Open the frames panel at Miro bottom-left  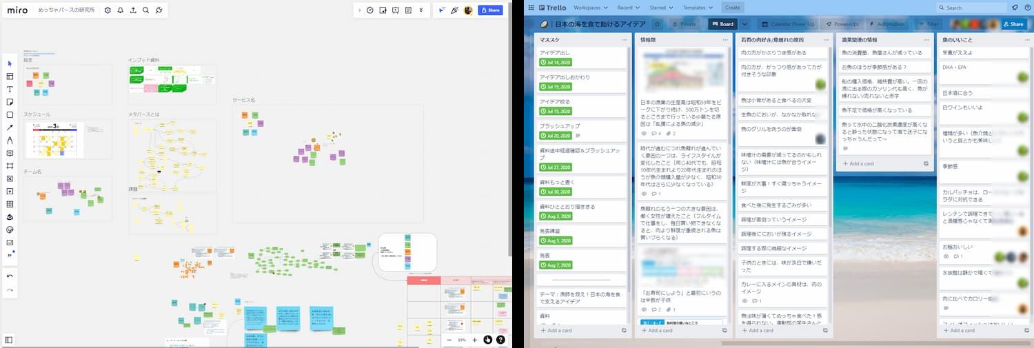(x=9, y=340)
